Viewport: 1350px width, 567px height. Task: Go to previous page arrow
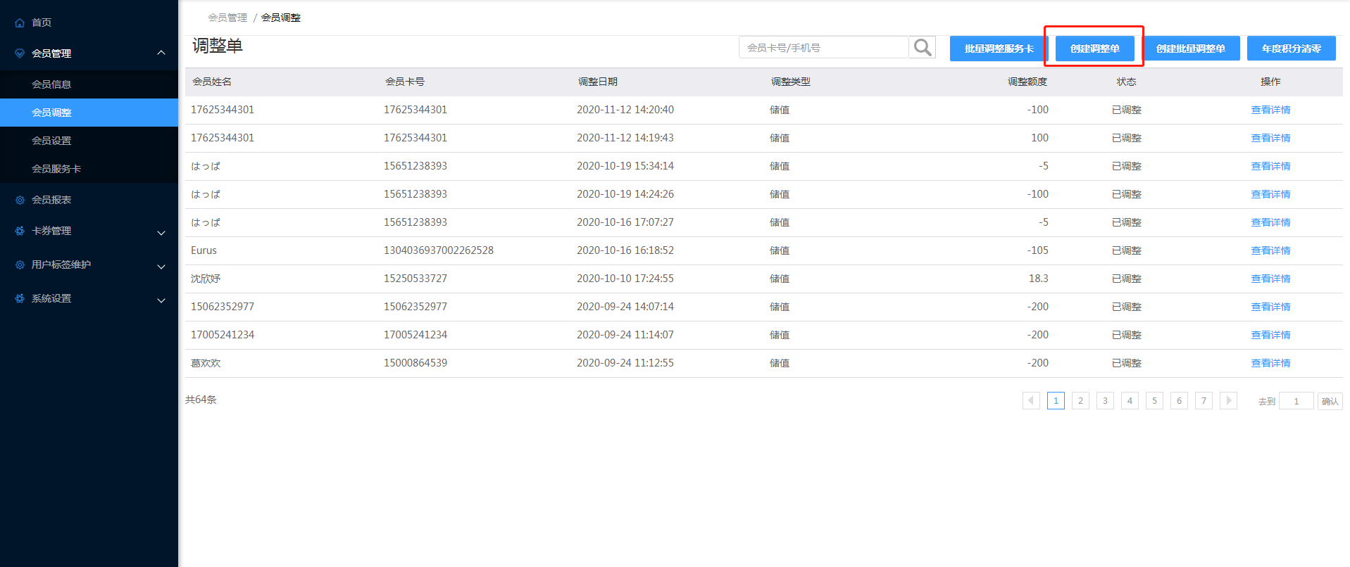coord(1031,400)
